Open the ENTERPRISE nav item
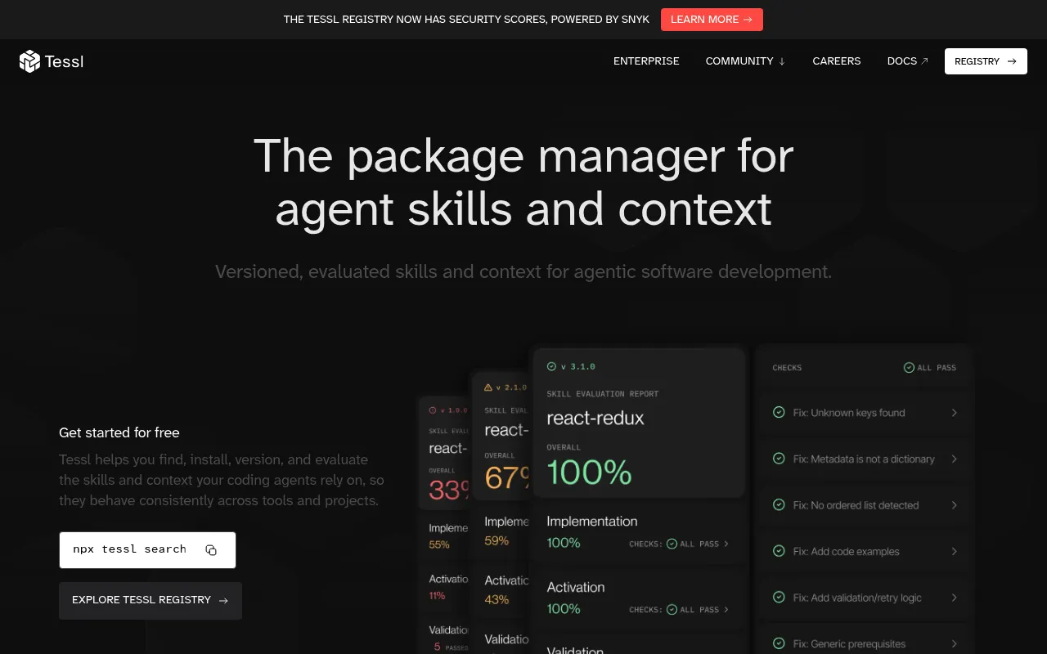The width and height of the screenshot is (1047, 654). (x=646, y=61)
